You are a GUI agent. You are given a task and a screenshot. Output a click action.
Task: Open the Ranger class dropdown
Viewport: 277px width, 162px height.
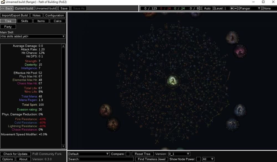(250, 8)
